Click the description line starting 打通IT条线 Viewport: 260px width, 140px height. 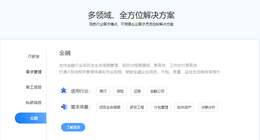(140, 72)
